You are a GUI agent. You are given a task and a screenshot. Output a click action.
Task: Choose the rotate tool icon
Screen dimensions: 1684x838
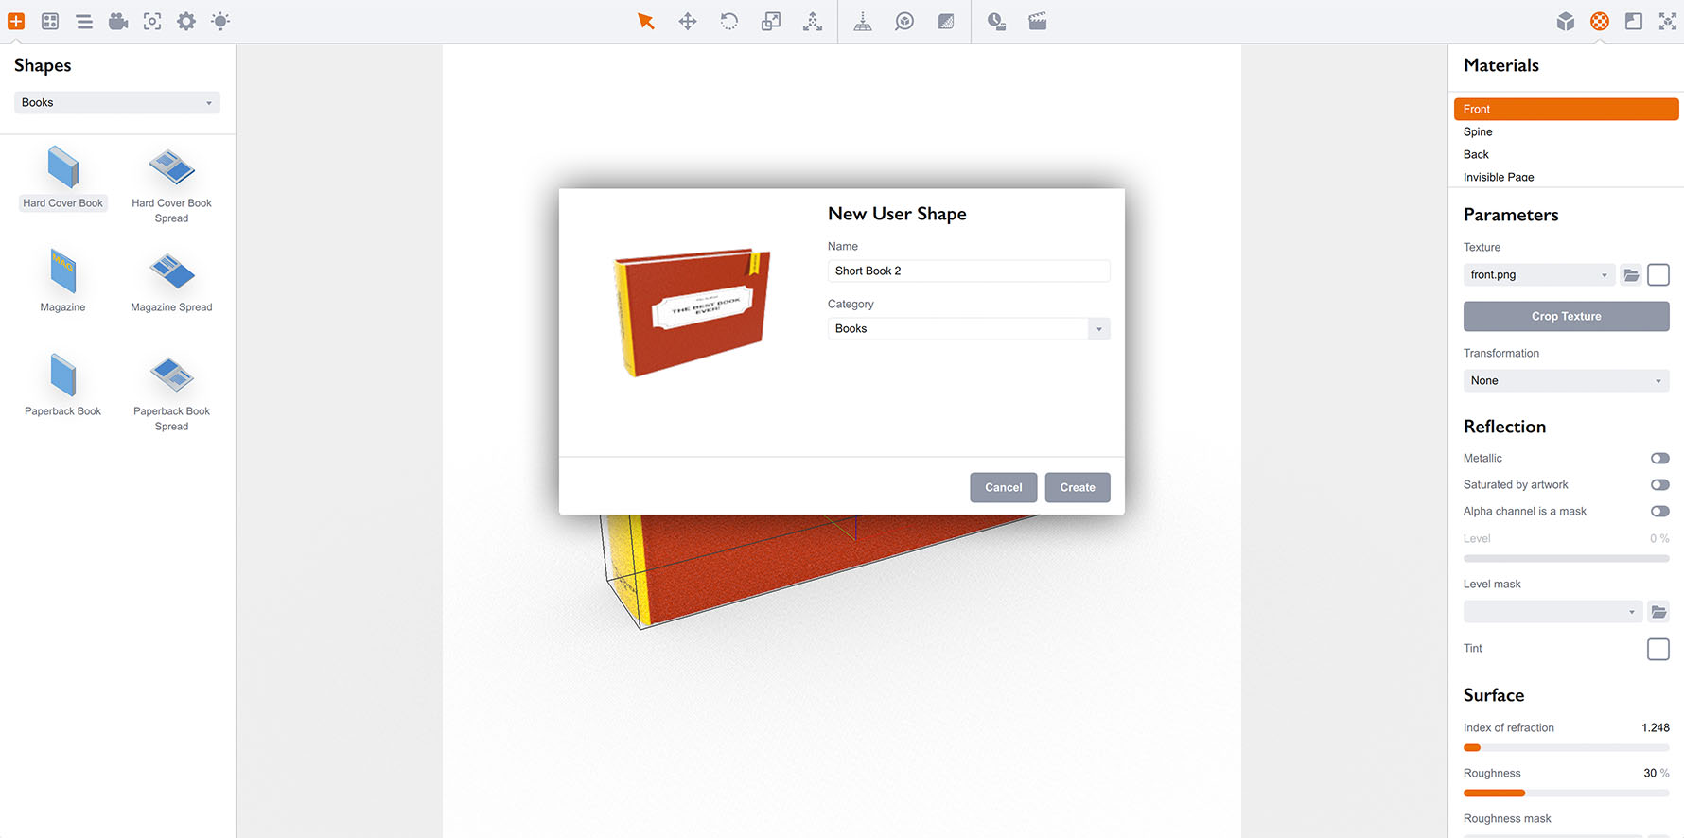click(729, 21)
